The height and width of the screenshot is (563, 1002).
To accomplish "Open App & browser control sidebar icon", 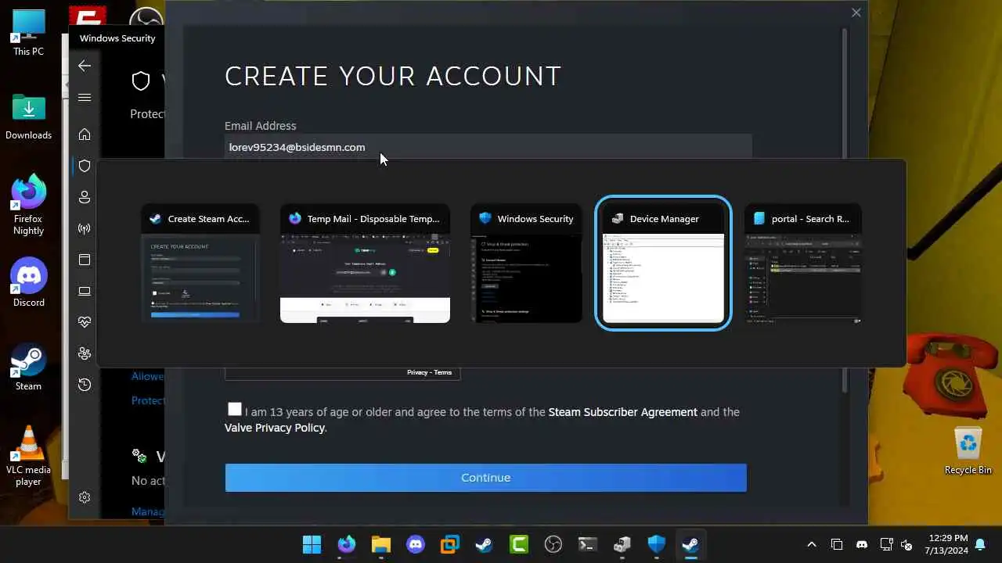I will [x=85, y=260].
